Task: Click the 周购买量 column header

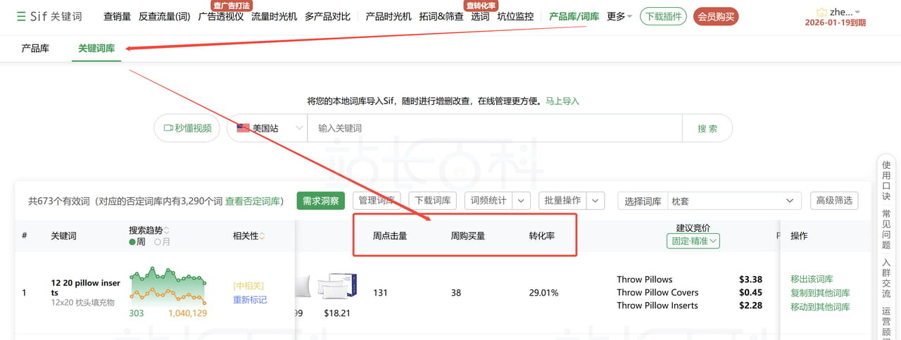Action: (x=468, y=236)
